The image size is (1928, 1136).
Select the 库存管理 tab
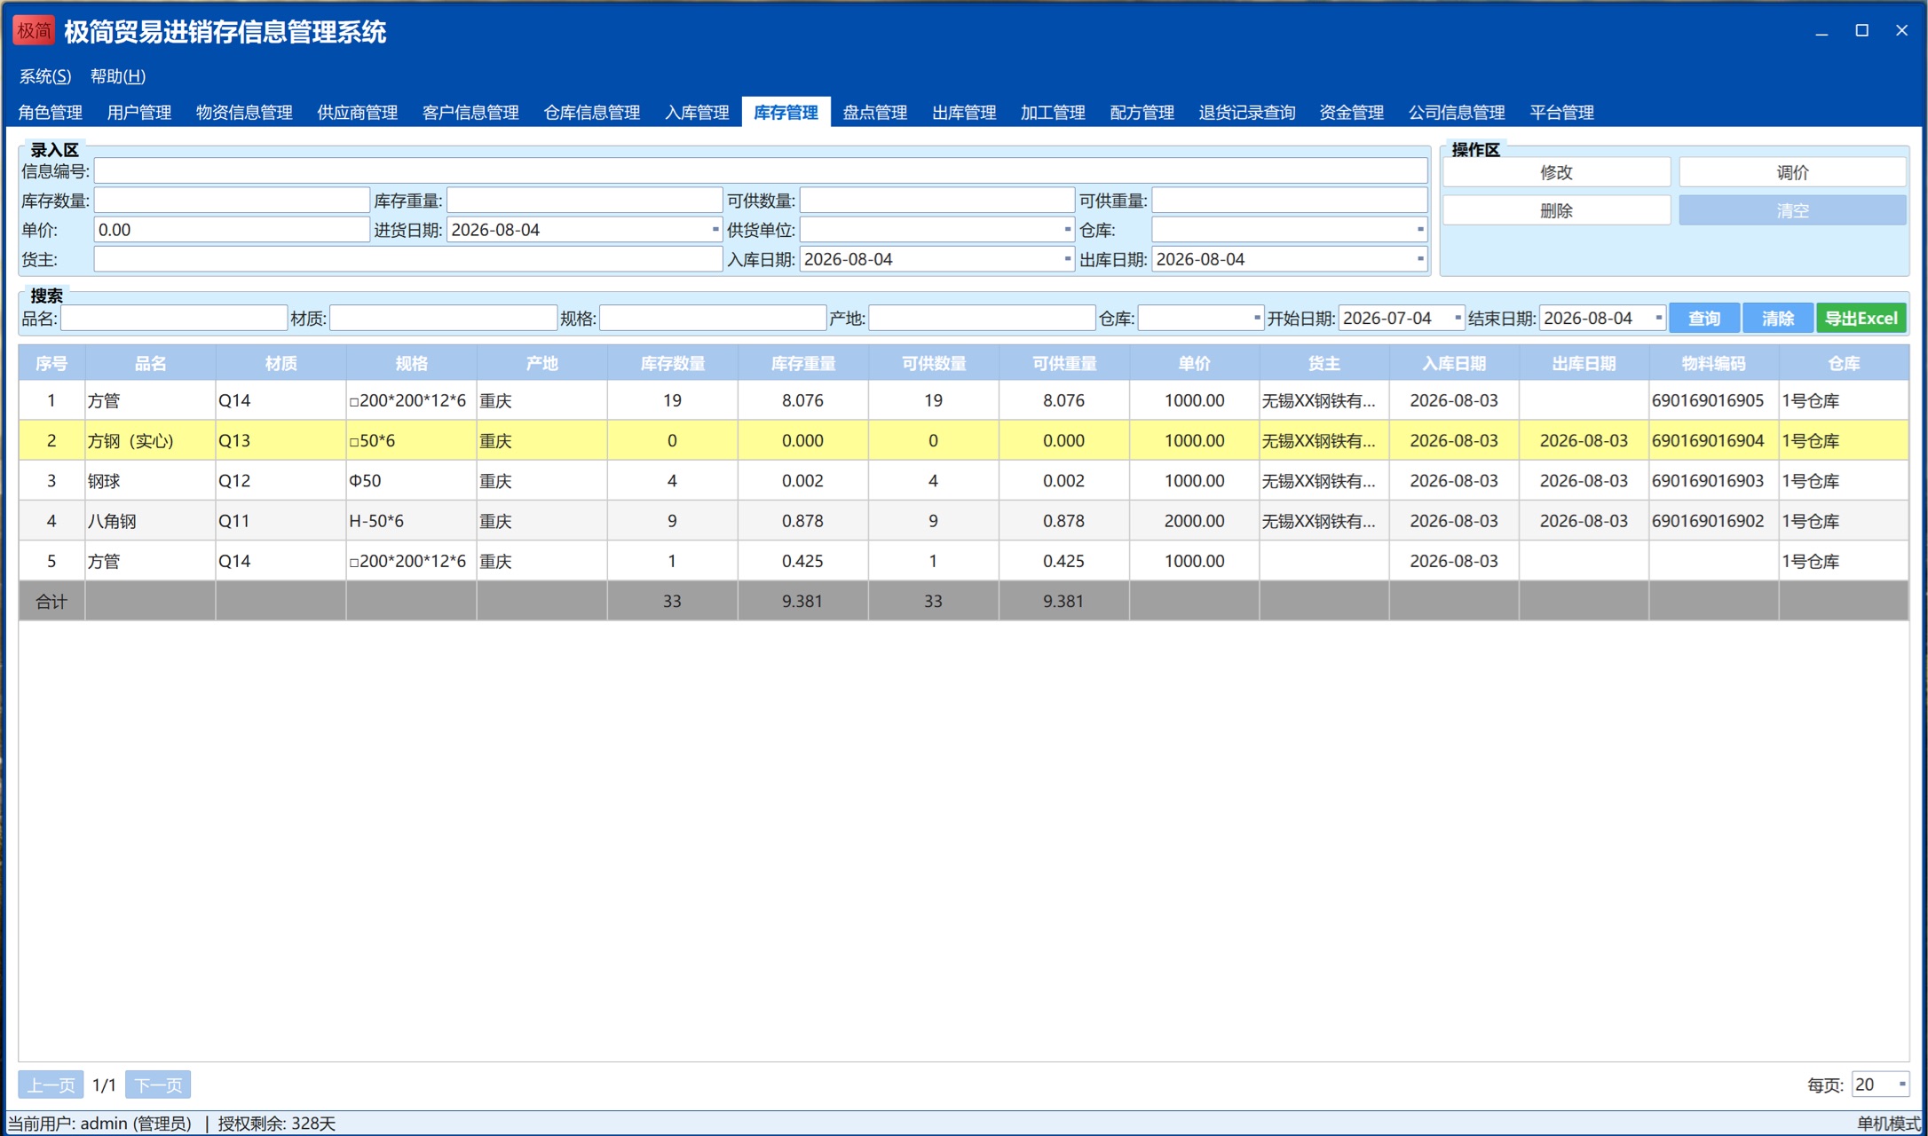click(x=786, y=113)
